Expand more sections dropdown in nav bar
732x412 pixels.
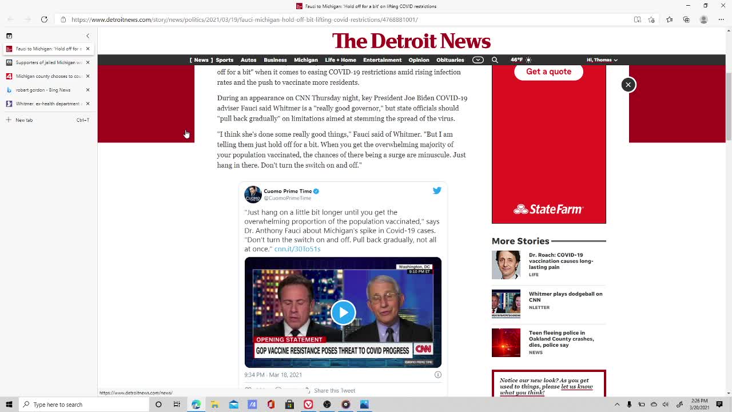click(x=478, y=60)
